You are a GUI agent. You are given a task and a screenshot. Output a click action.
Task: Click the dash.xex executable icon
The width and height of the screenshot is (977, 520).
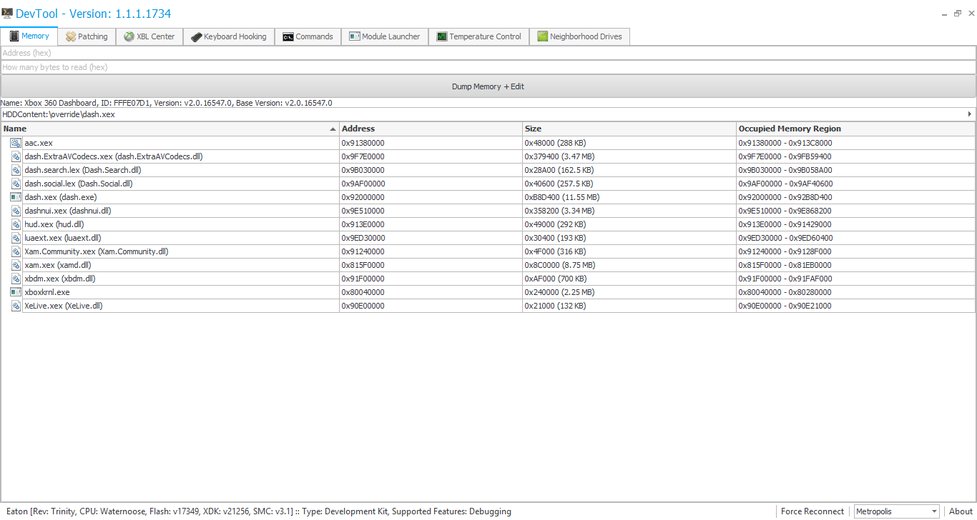click(x=16, y=197)
